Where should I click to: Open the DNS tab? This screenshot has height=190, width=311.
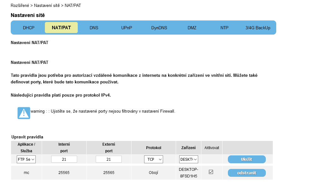point(94,28)
